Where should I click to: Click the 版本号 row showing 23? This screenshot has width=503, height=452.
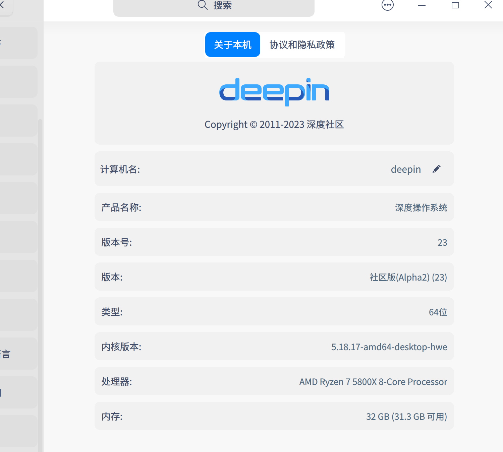pyautogui.click(x=274, y=242)
